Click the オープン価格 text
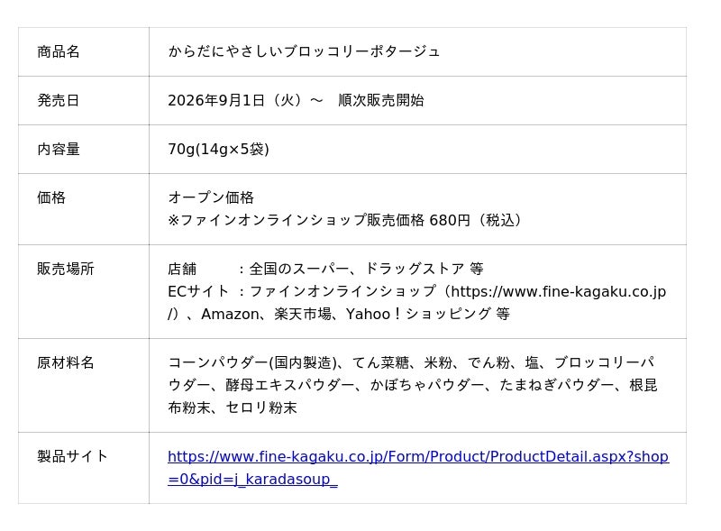721x531 pixels. tap(211, 197)
